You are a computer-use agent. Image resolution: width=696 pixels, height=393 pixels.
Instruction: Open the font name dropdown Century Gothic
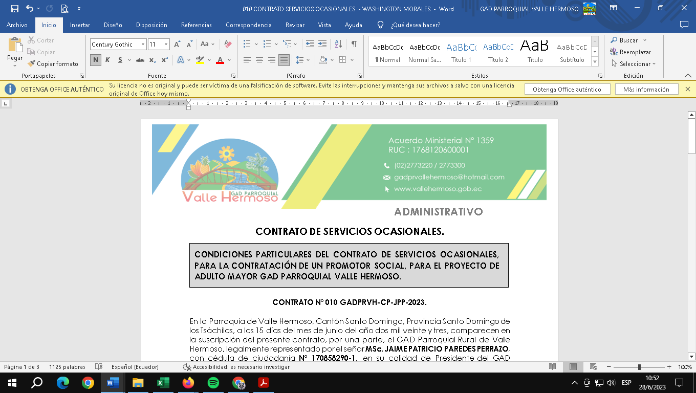pos(143,45)
